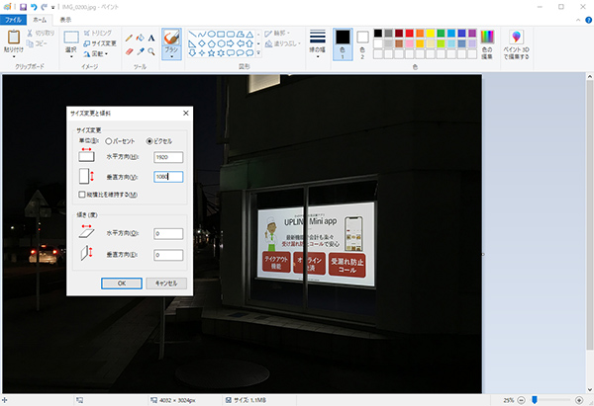Click the Paste clipboard icon
This screenshot has width=594, height=406.
tap(14, 38)
